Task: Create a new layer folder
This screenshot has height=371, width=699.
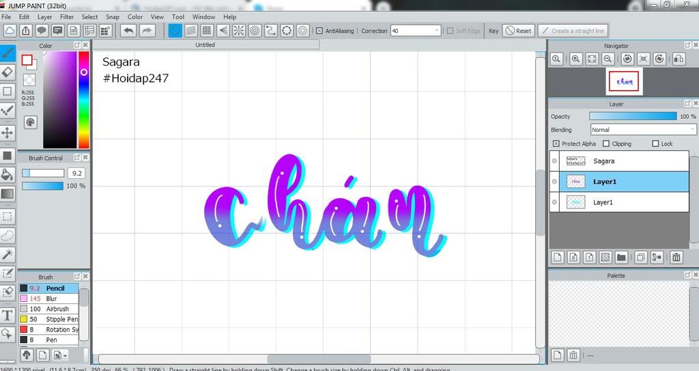Action: point(621,257)
